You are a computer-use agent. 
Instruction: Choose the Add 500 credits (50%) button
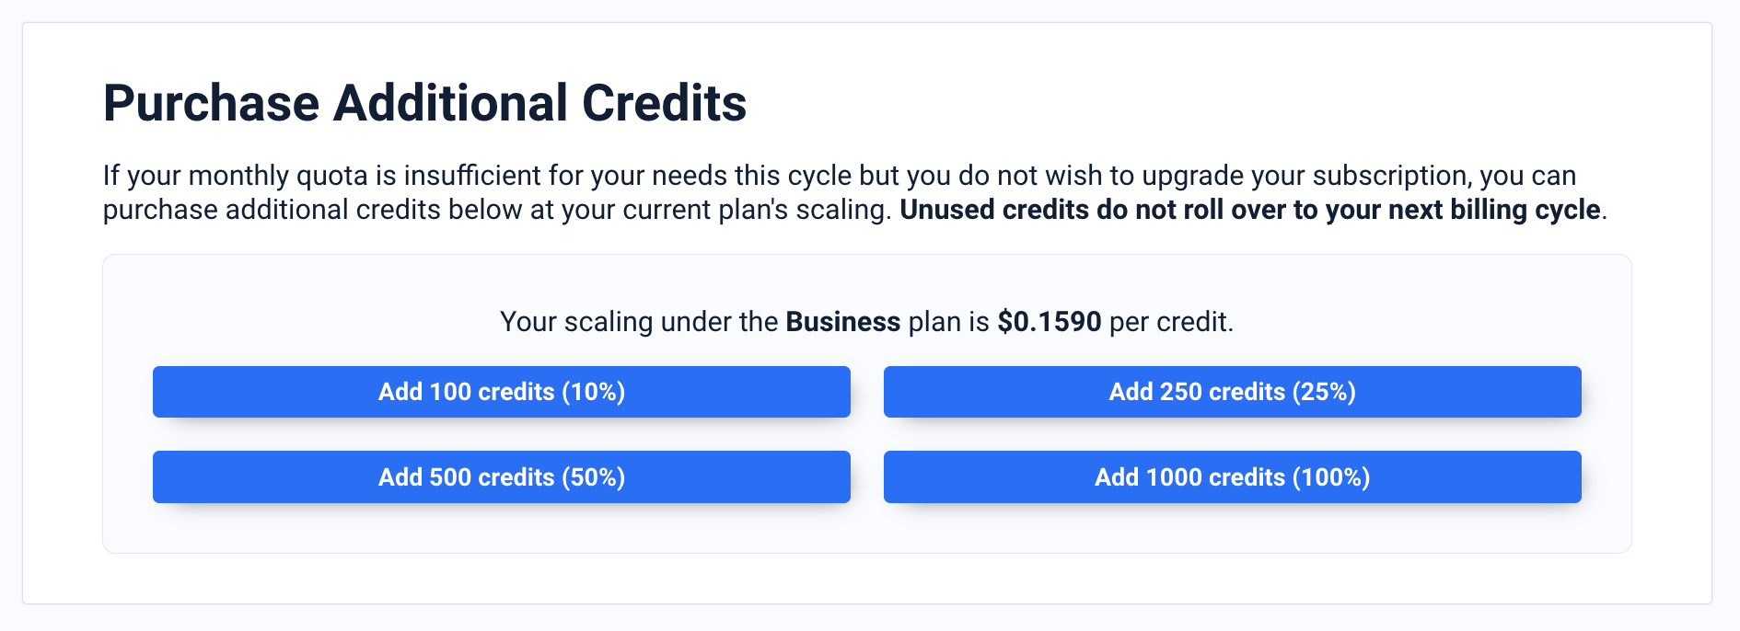502,476
